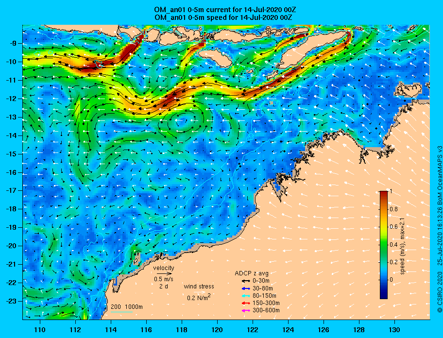Viewport: 443px width, 338px height.
Task: Click the green 0.4 level on the colorbar
Action: (384, 245)
